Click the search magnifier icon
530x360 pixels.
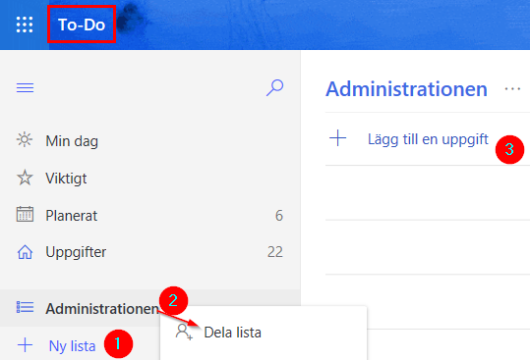tap(274, 88)
